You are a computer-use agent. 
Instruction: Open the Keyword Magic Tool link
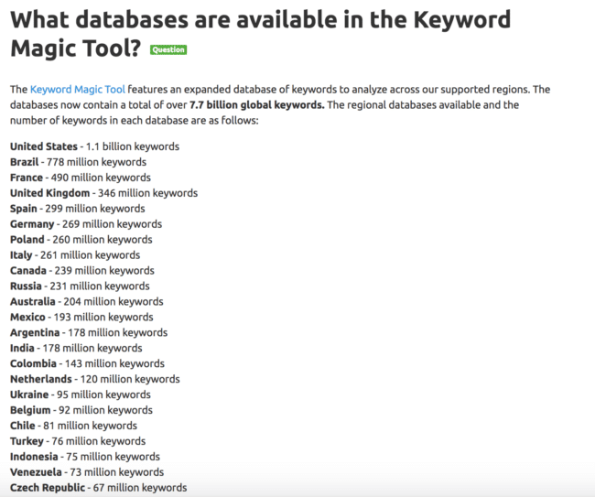78,90
